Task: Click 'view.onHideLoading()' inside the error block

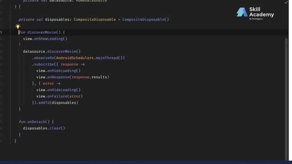Action: 58,90
